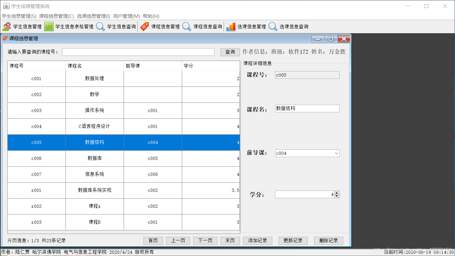This screenshot has width=455, height=256.
Task: Click 课程信息查询 magnifier icon
Action: click(x=187, y=27)
